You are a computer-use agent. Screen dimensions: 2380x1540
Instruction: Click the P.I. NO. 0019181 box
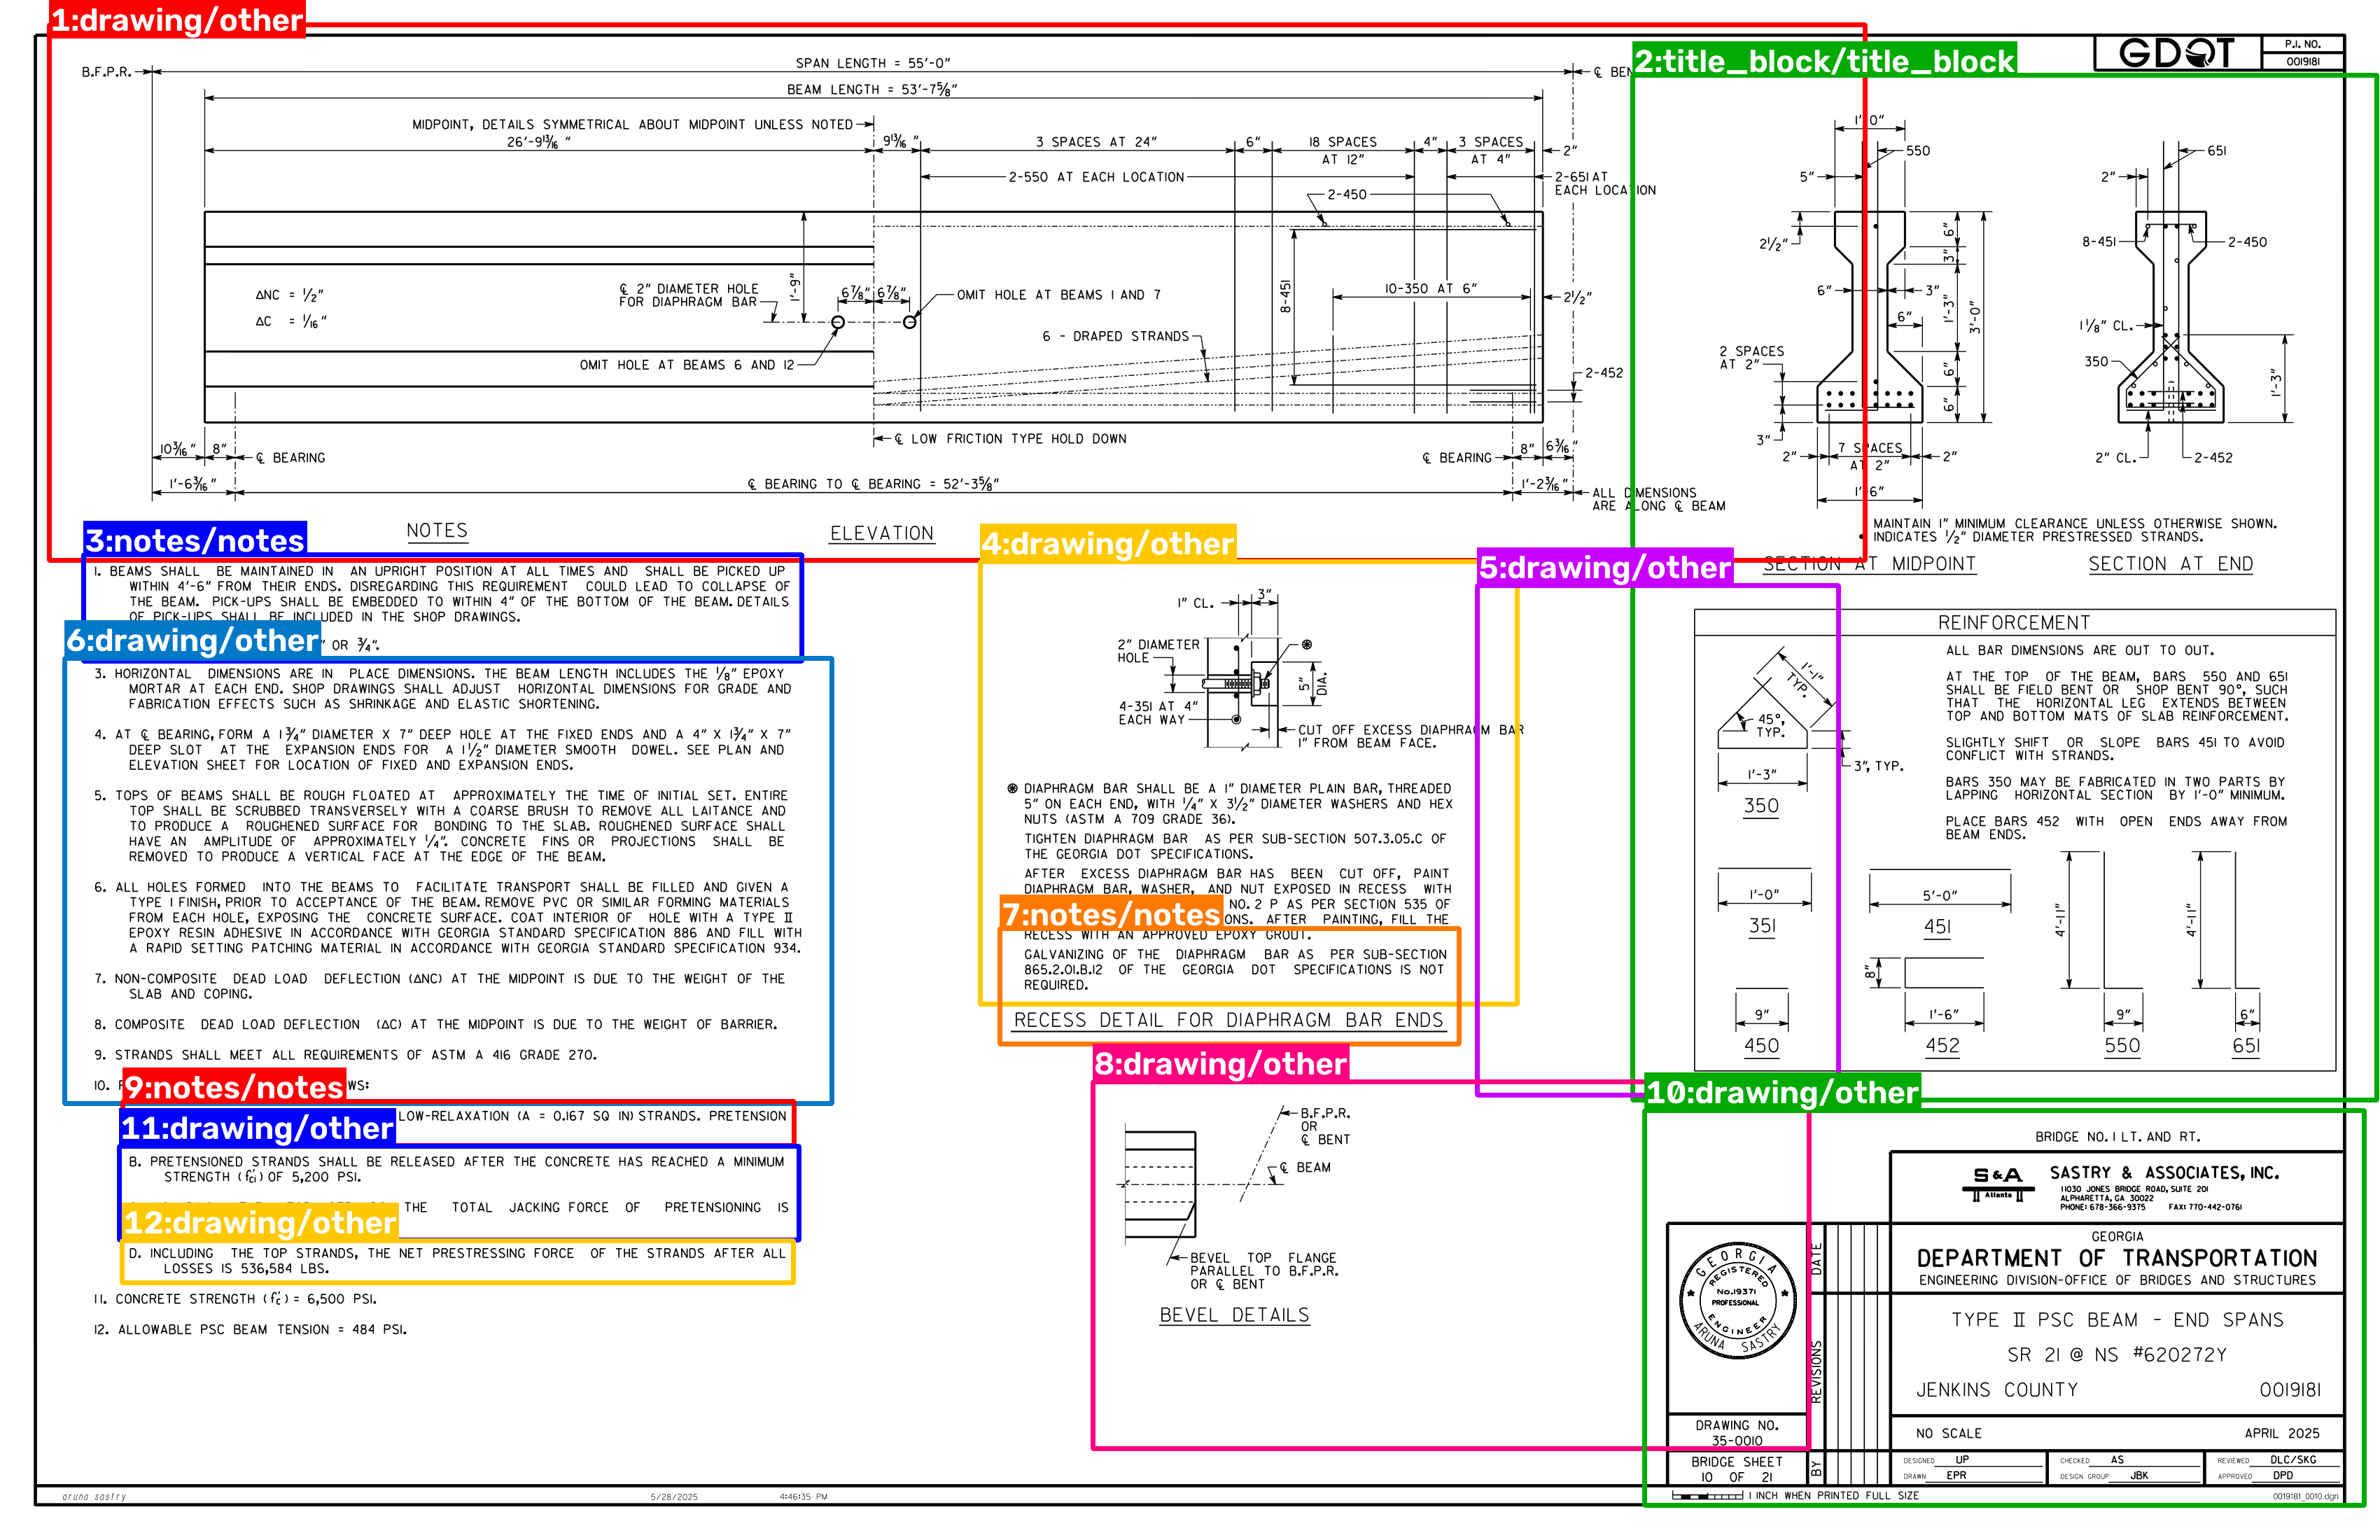pyautogui.click(x=2303, y=53)
